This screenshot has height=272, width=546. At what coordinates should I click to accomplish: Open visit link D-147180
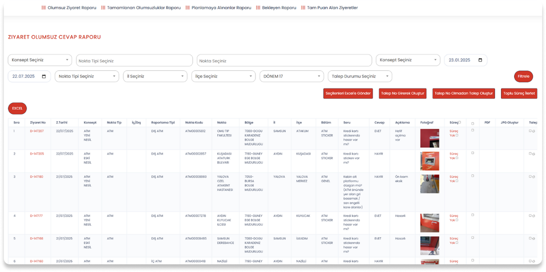pyautogui.click(x=37, y=177)
